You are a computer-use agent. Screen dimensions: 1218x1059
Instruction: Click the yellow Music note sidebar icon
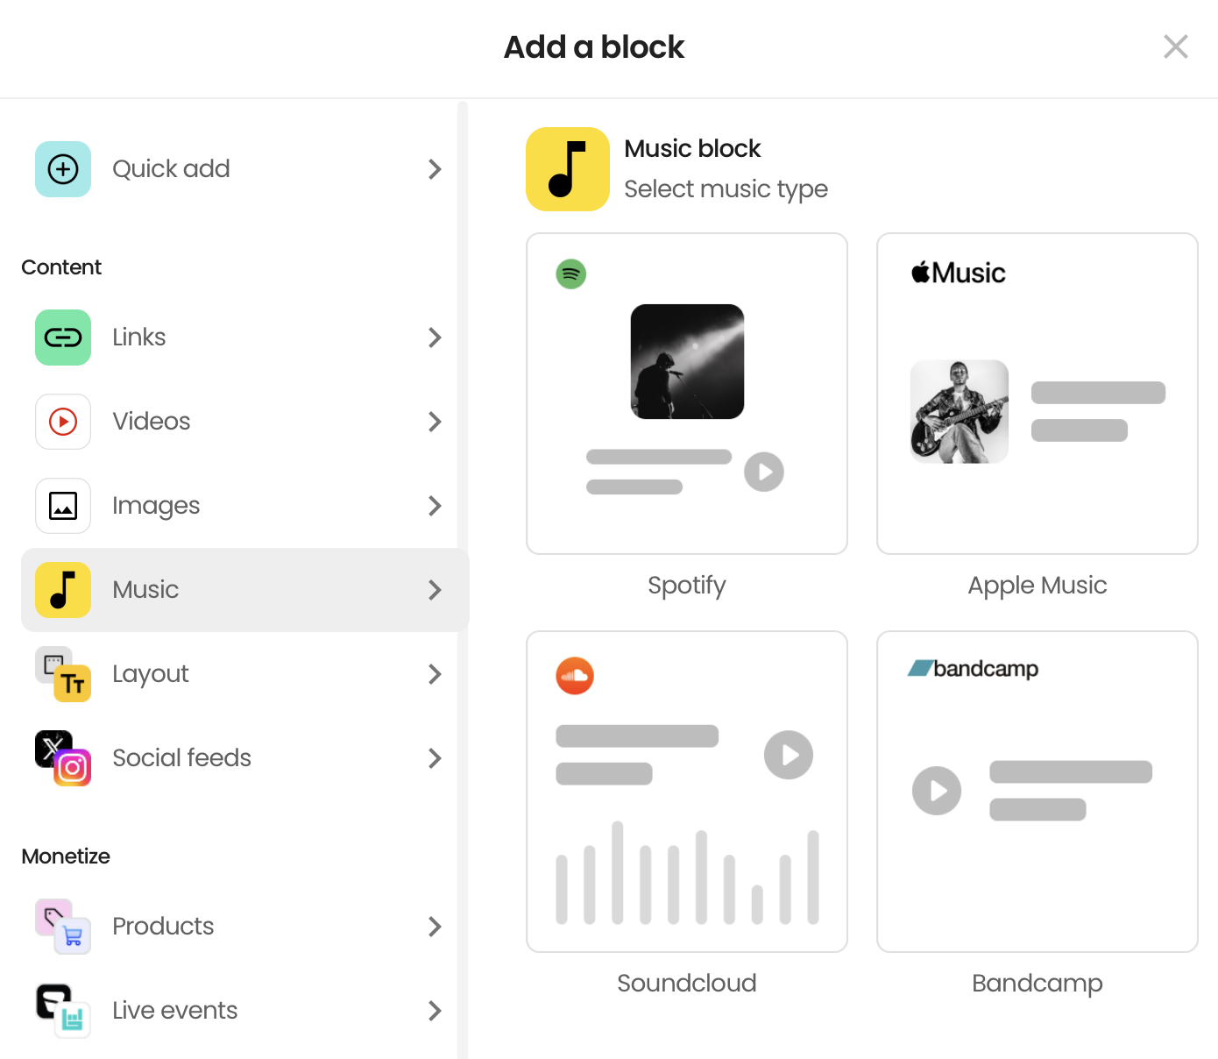(x=63, y=590)
